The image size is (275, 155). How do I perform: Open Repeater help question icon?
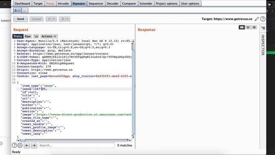click(263, 19)
